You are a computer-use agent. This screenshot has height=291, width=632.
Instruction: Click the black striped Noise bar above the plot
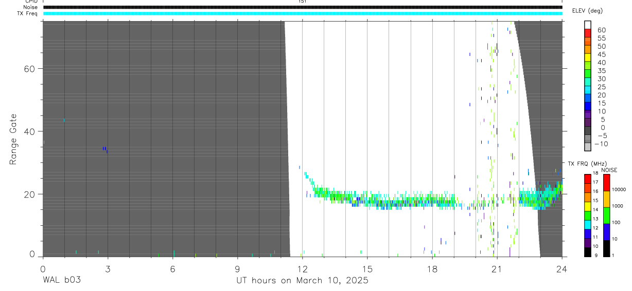[303, 7]
